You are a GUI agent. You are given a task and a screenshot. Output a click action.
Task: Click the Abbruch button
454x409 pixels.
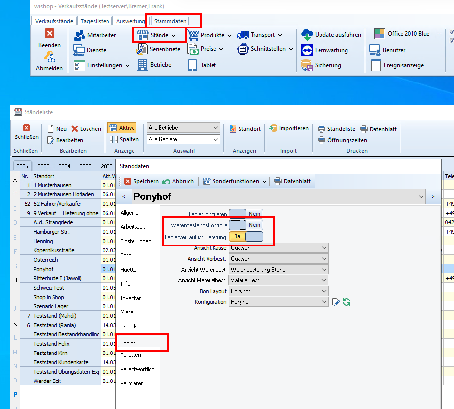coord(179,181)
